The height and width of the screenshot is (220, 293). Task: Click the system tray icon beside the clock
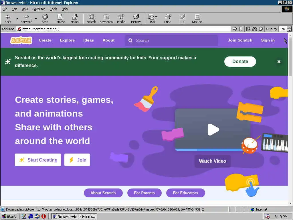click(x=268, y=217)
